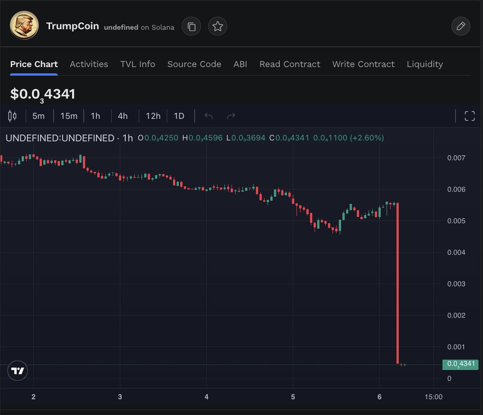Copy the TrumpCoin contract address
The width and height of the screenshot is (483, 415).
coord(191,27)
